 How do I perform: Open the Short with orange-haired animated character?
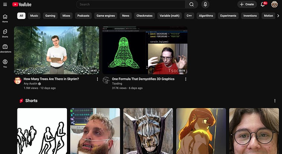pos(201,131)
